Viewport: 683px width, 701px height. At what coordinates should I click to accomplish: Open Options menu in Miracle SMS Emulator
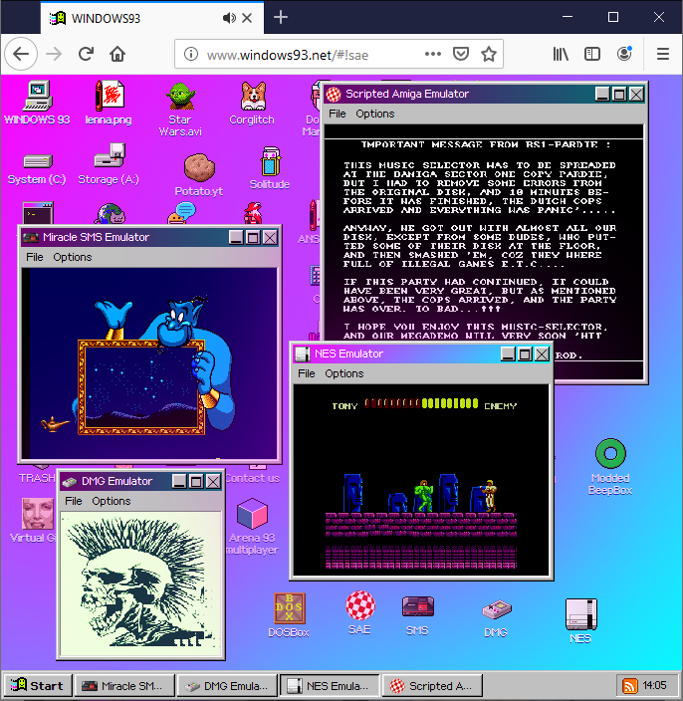(73, 257)
